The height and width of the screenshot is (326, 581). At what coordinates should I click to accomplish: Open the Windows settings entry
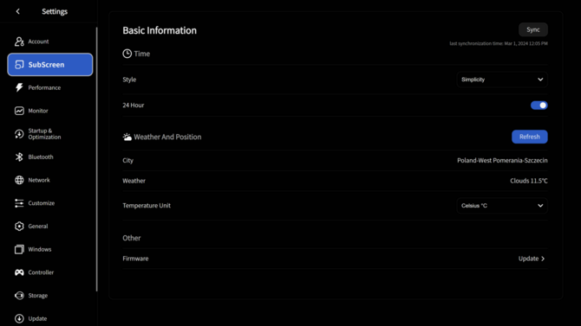point(39,249)
